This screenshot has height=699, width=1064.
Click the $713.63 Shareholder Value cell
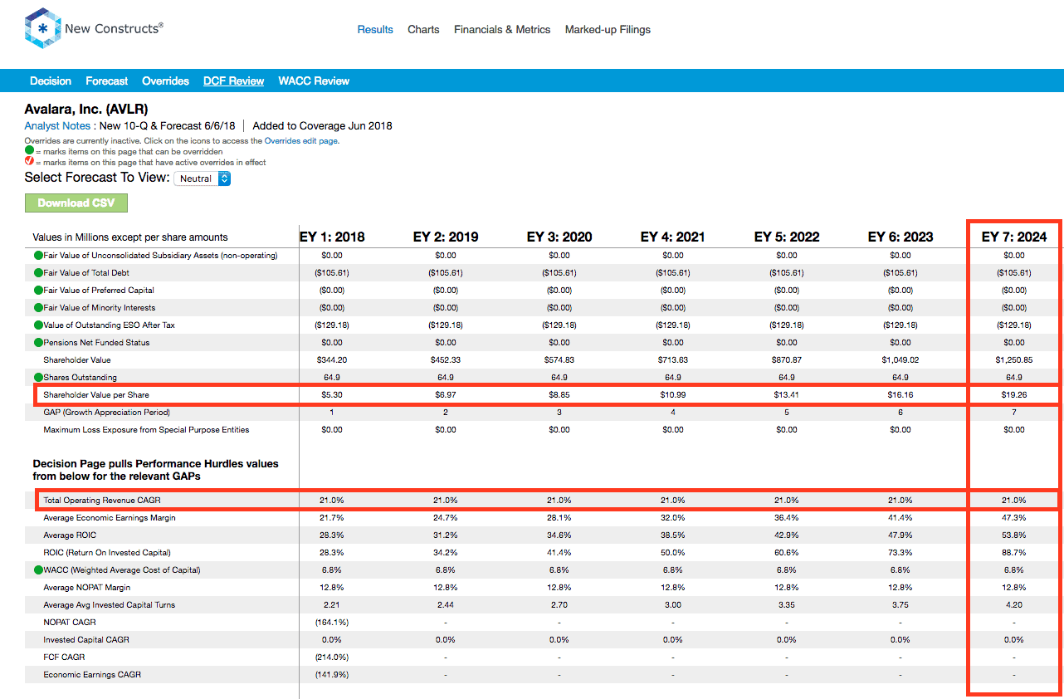tap(673, 359)
